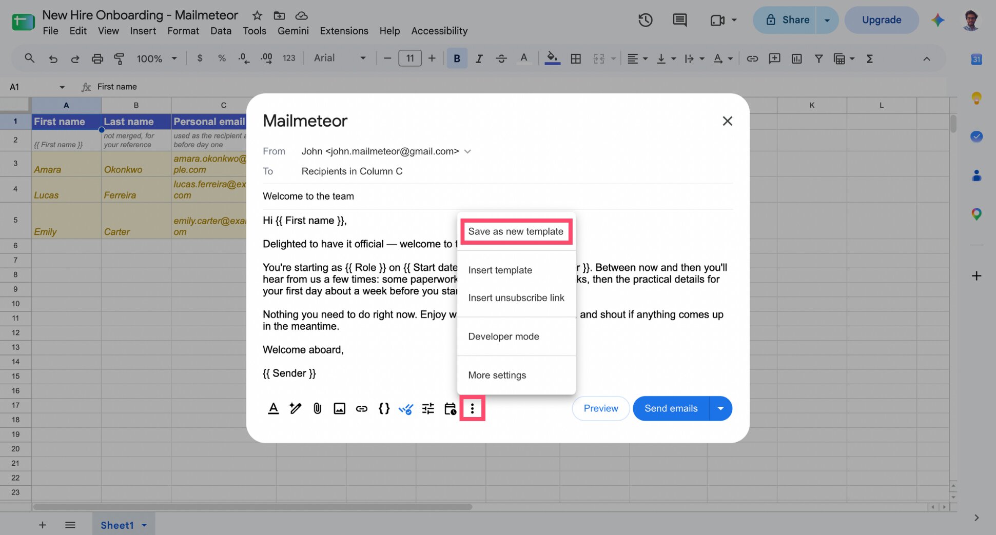Screen dimensions: 996x535
Task: Schedule the send with the calendar clock icon
Action: pyautogui.click(x=450, y=408)
